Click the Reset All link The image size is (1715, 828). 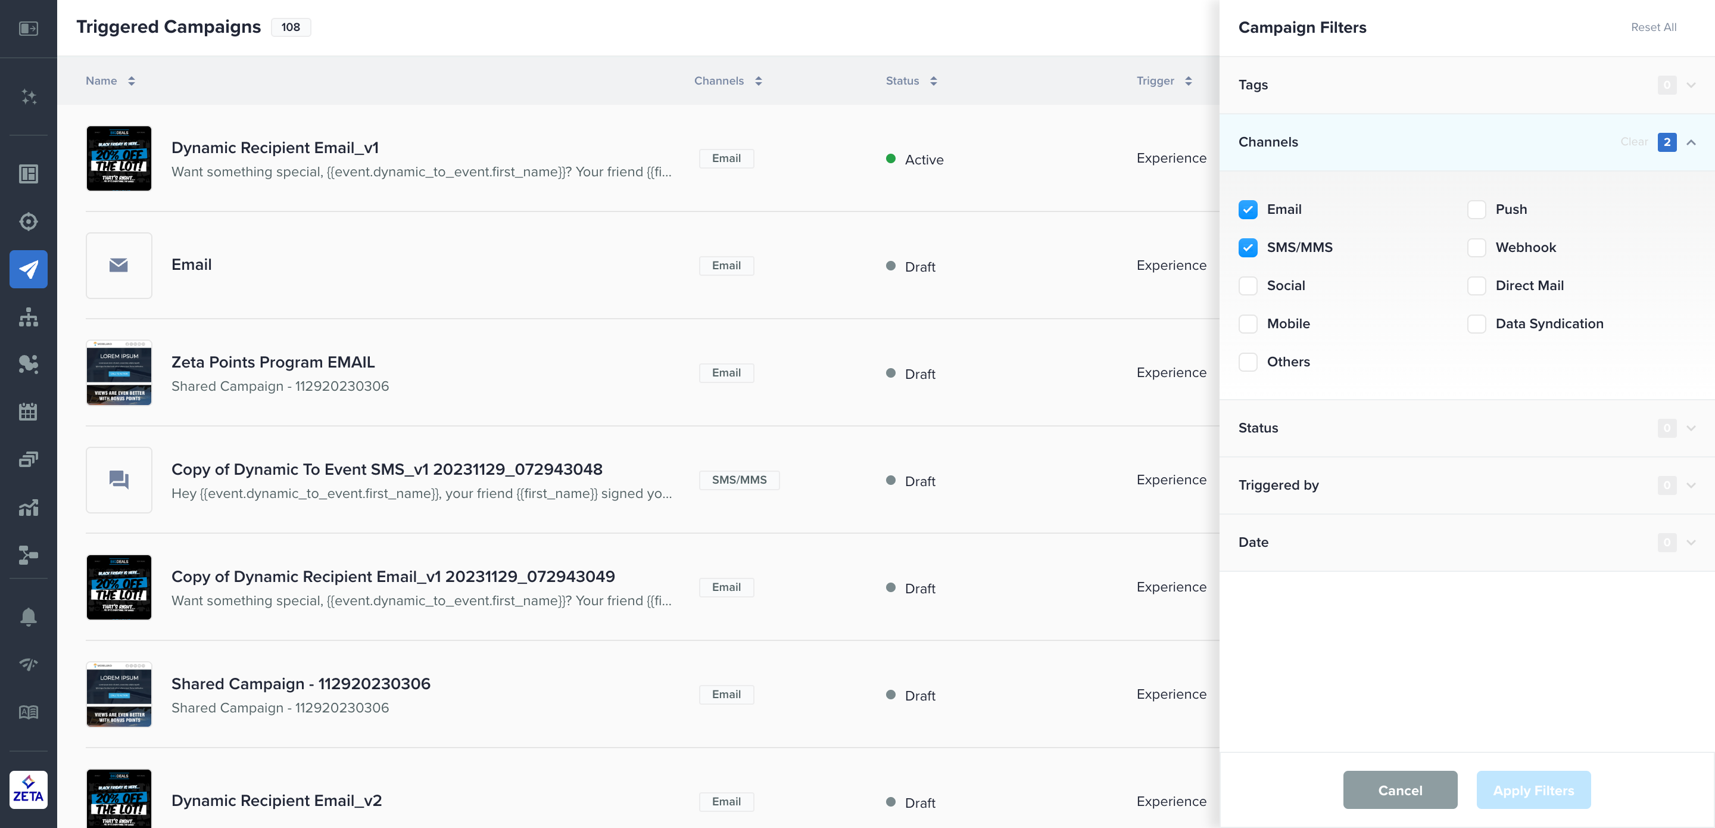pos(1653,27)
